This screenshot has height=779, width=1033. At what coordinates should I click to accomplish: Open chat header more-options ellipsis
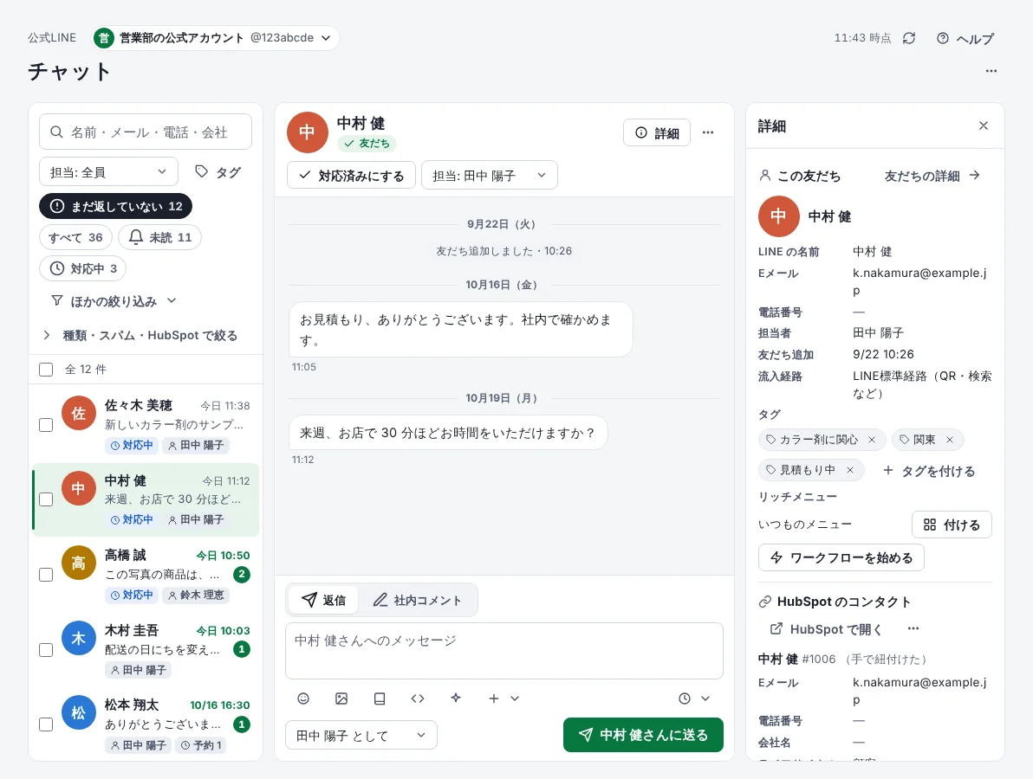click(707, 133)
